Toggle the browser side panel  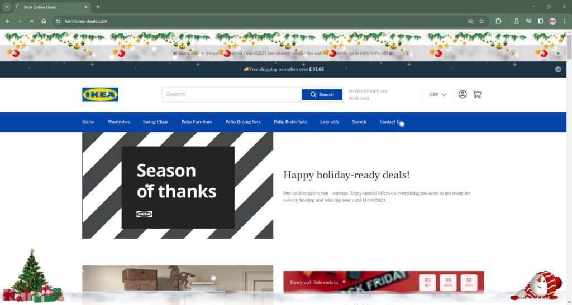(x=540, y=22)
